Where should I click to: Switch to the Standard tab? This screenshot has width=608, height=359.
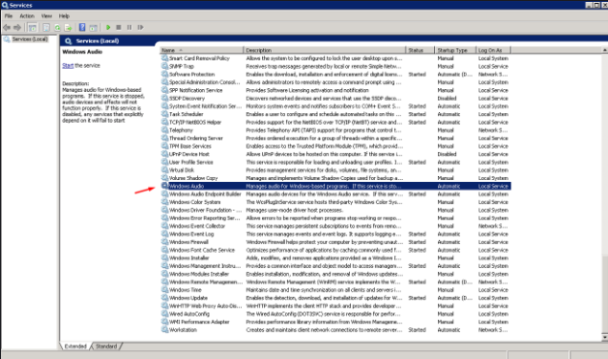pos(106,346)
